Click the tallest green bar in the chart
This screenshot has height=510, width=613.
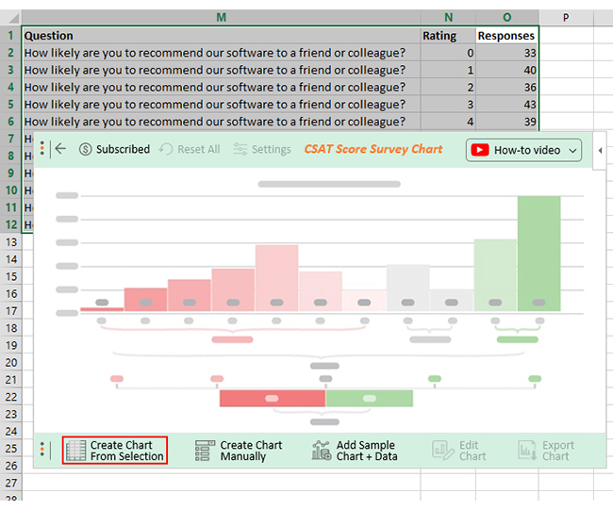click(x=538, y=254)
